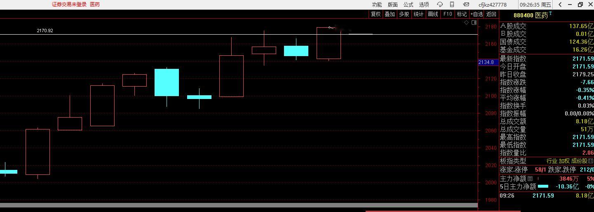Click account name cfjkz427778

click(x=493, y=5)
